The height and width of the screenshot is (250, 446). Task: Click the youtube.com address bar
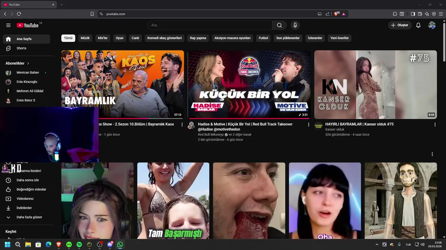coord(209,14)
